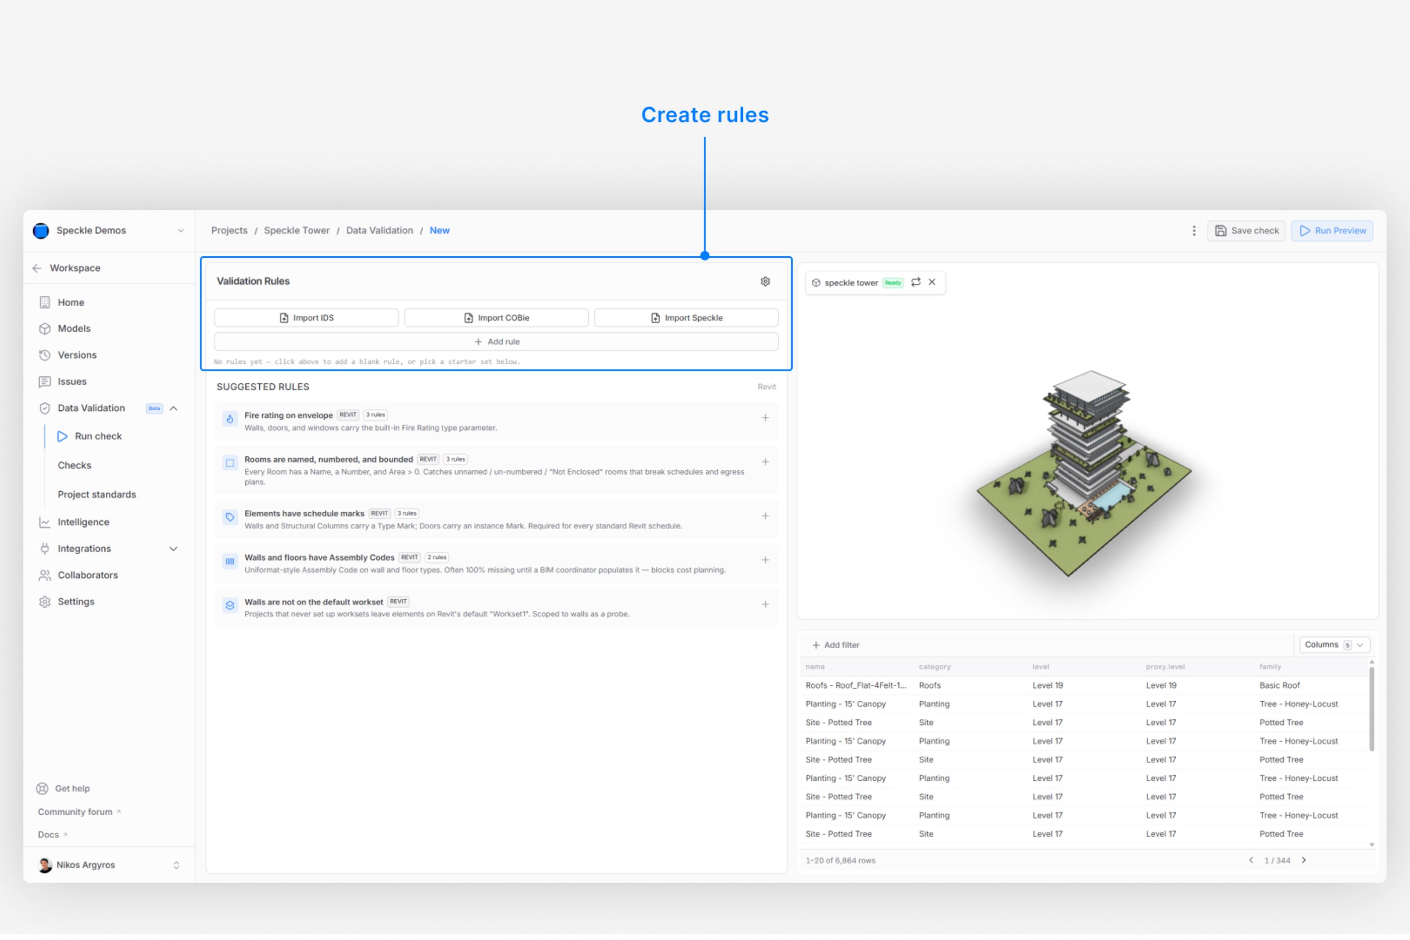Click Import Speckle button
Viewport: 1410px width, 940px height.
tap(686, 318)
